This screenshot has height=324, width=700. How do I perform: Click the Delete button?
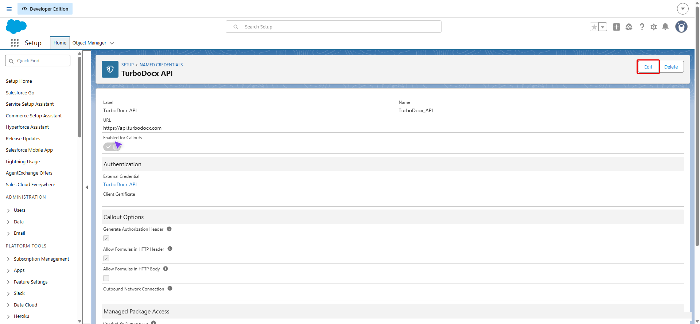pyautogui.click(x=671, y=67)
